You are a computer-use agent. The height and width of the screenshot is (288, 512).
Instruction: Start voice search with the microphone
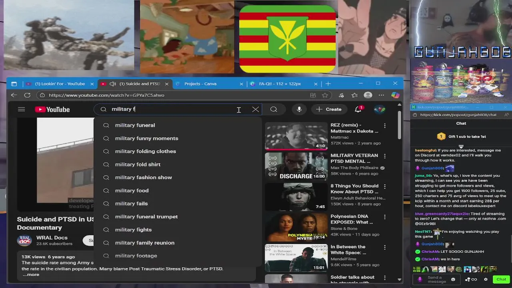tap(299, 109)
